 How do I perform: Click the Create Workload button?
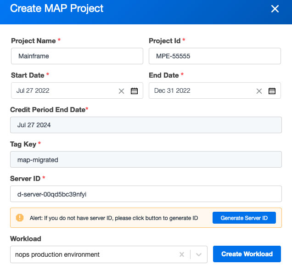click(x=247, y=254)
